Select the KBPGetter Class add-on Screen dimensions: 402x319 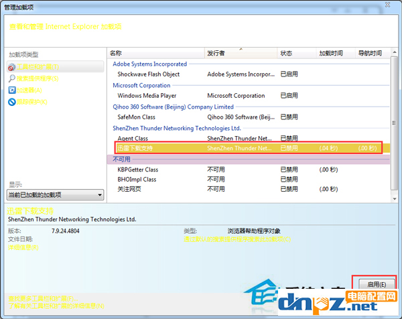138,170
